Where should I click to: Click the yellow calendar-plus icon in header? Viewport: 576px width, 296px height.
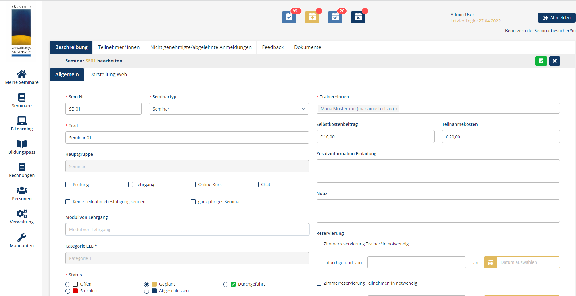click(312, 17)
